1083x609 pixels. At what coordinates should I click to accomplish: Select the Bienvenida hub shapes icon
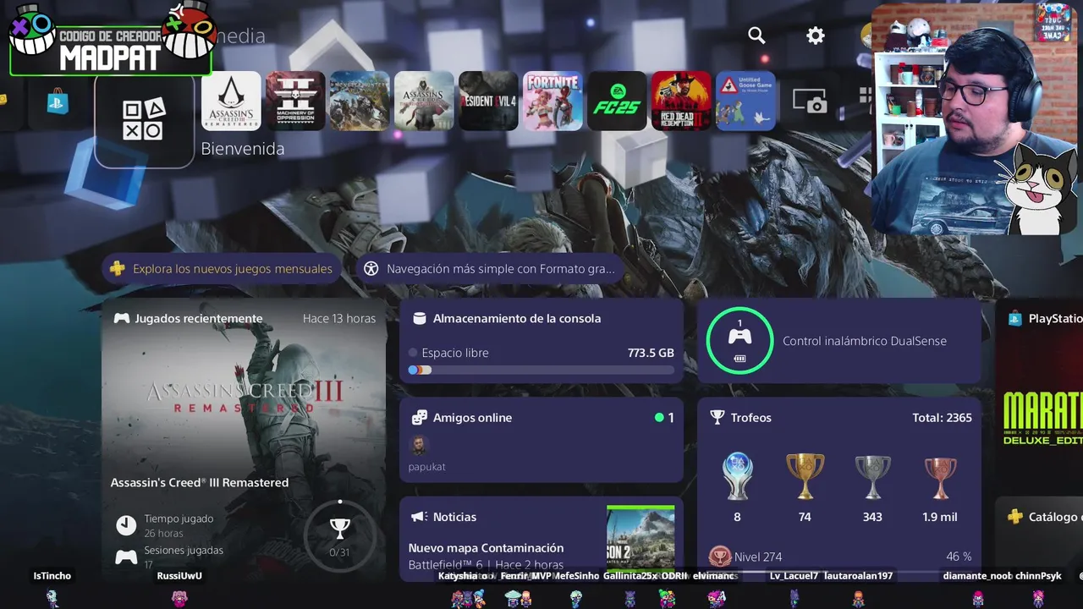coord(144,119)
